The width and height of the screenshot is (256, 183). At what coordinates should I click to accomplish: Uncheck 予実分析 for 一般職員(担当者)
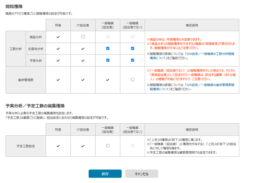108,60
